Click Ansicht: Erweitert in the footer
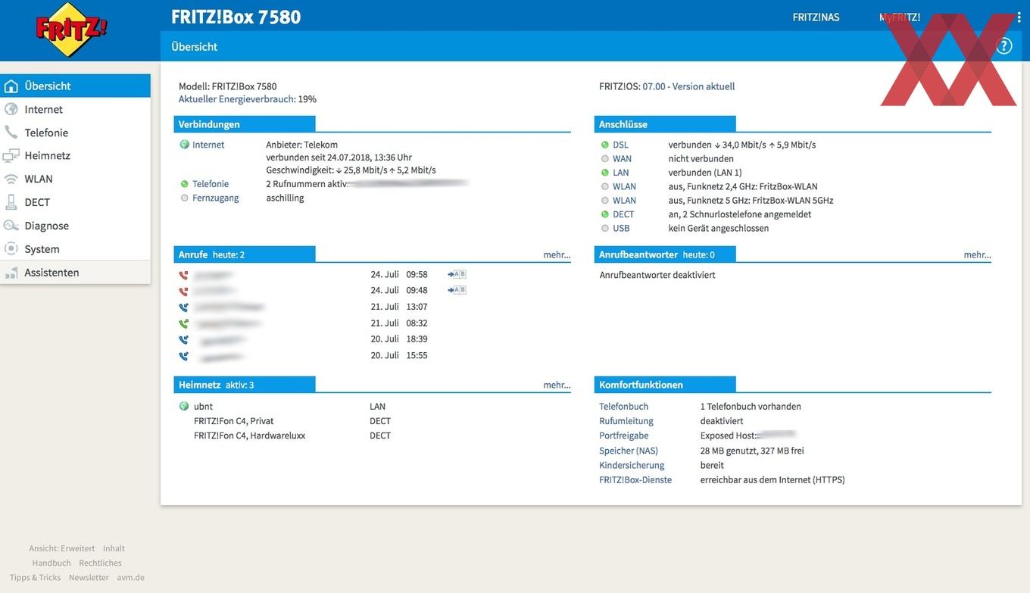Image resolution: width=1030 pixels, height=593 pixels. [62, 548]
